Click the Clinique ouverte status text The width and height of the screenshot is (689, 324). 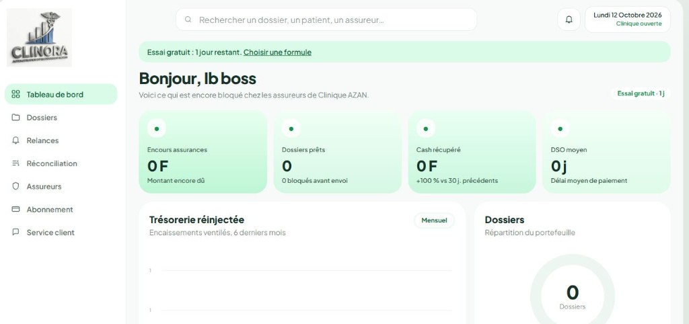(639, 24)
